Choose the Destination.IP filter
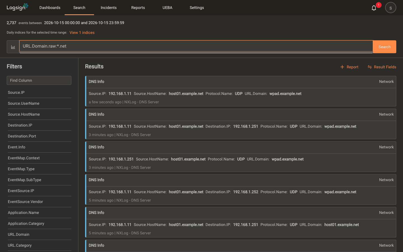Viewport: 403px width, 252px height. pyautogui.click(x=39, y=125)
